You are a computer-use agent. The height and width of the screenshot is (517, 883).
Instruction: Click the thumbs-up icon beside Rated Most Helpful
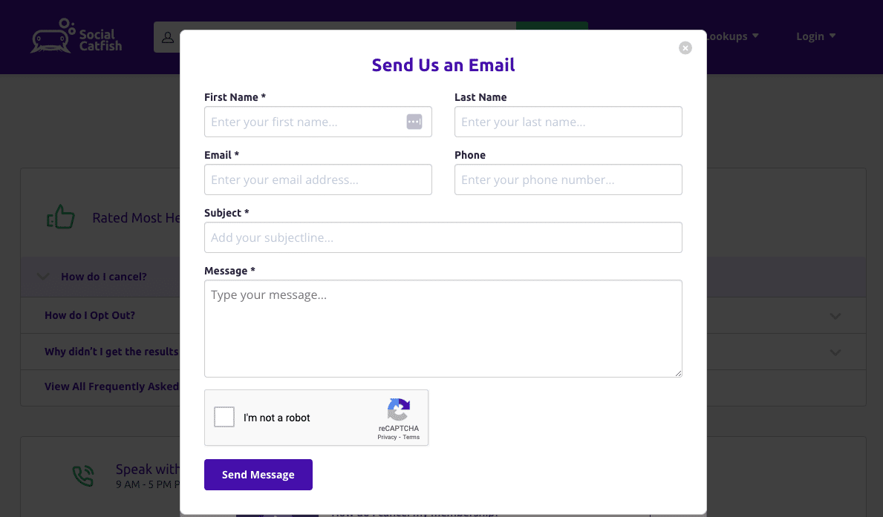(x=61, y=217)
